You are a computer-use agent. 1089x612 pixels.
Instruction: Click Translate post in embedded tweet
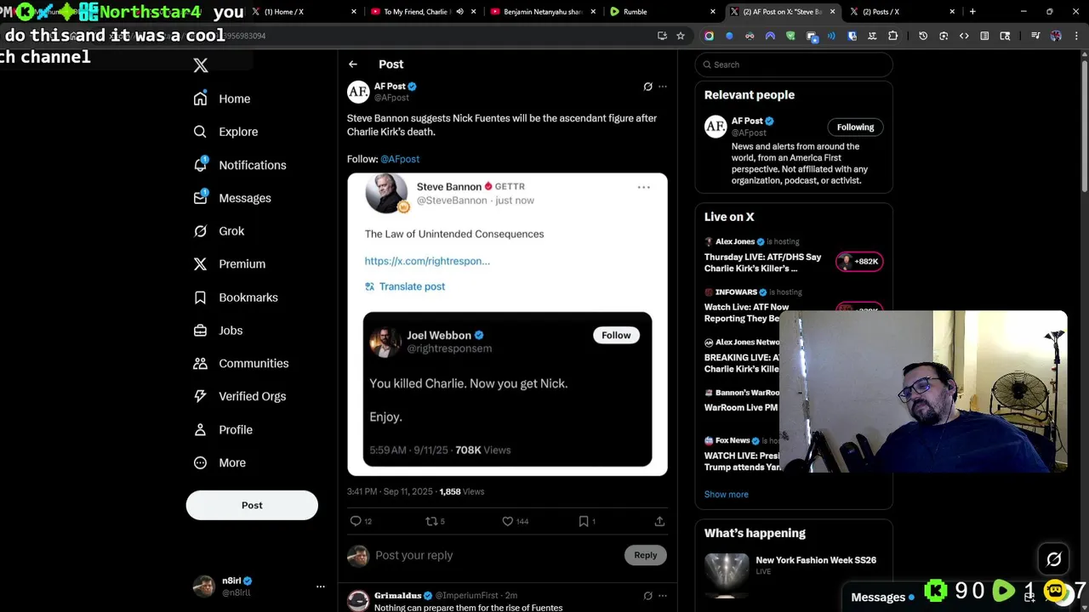point(405,286)
